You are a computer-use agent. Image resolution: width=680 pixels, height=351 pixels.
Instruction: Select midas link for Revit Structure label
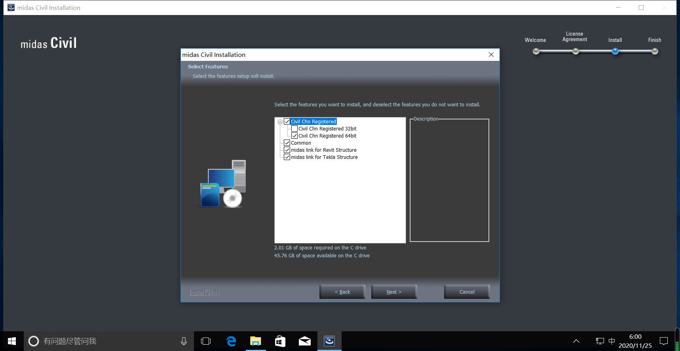coord(324,150)
